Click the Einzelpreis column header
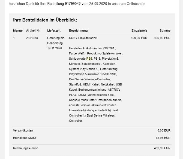This screenshot has height=159, width=183. pos(139,30)
